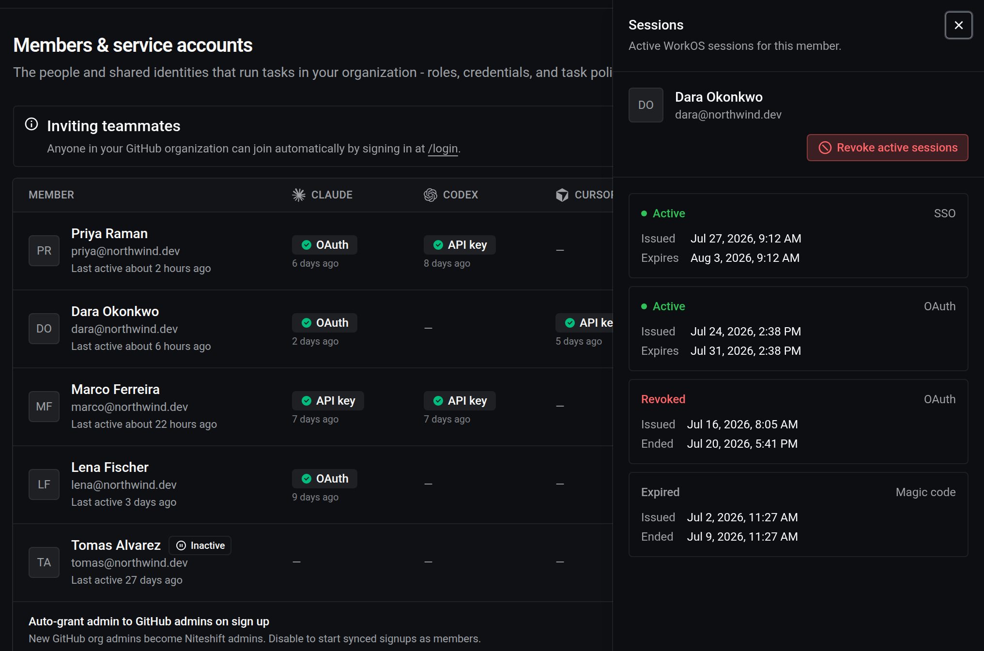Screen dimensions: 984x651
Task: Click issued date Jul 24, 2026, 2:38 PM
Action: pos(746,332)
